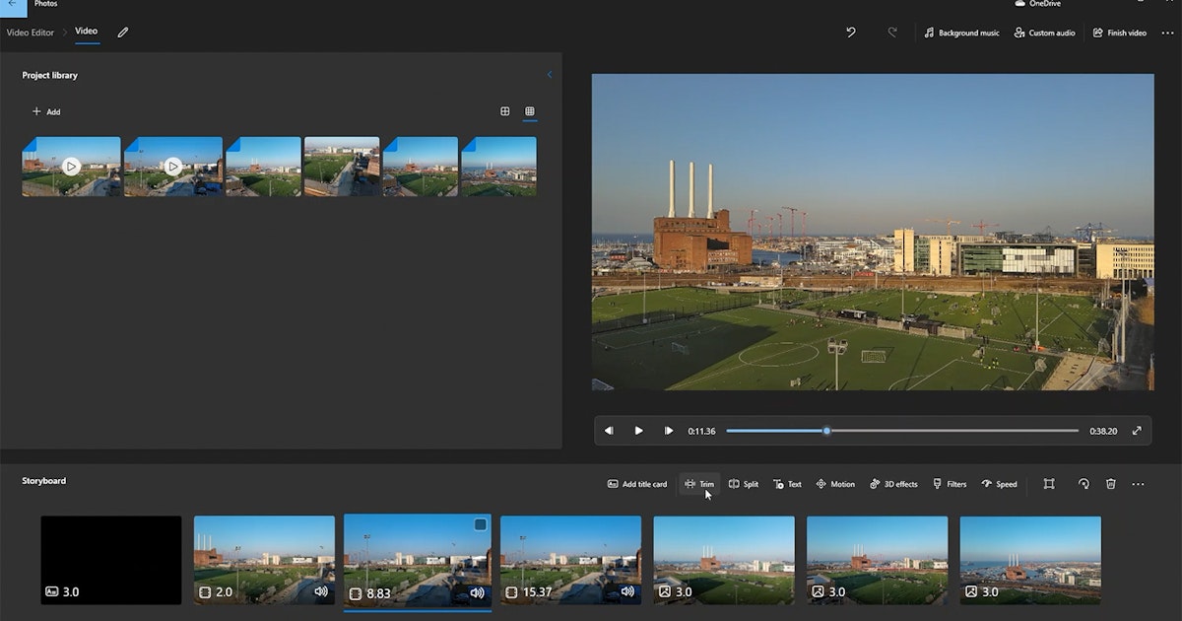Collapse the Project library panel
This screenshot has width=1182, height=621.
click(x=550, y=74)
